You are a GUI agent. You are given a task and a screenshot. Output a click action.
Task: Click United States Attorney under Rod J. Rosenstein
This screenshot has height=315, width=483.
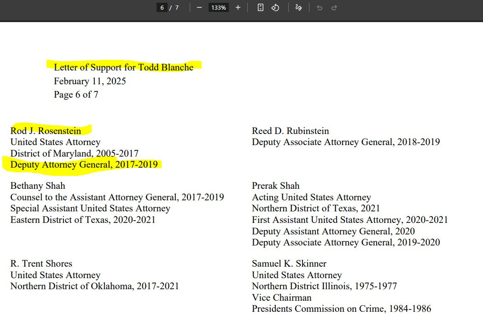(55, 142)
